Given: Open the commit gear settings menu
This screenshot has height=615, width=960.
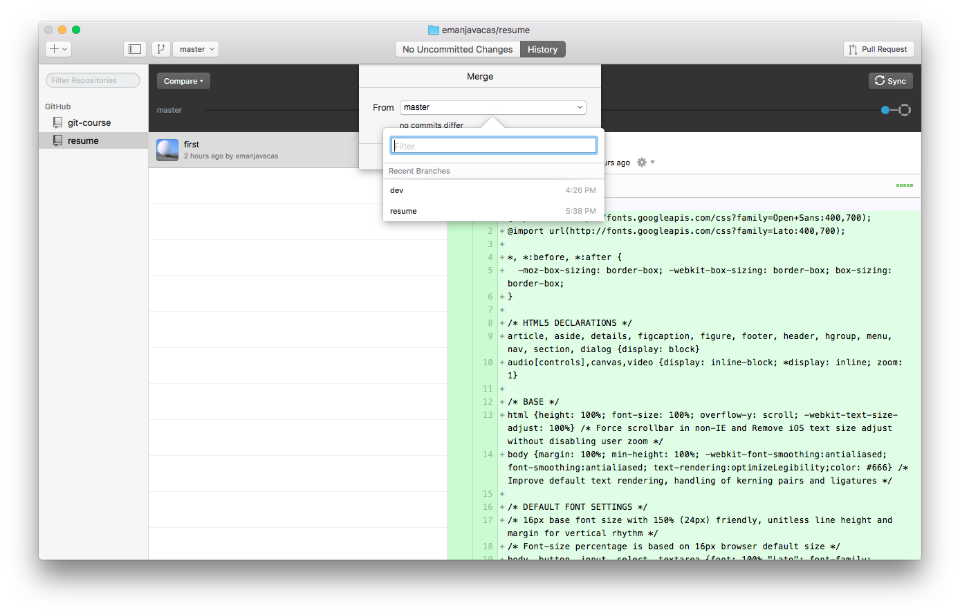Looking at the screenshot, I should pos(645,163).
